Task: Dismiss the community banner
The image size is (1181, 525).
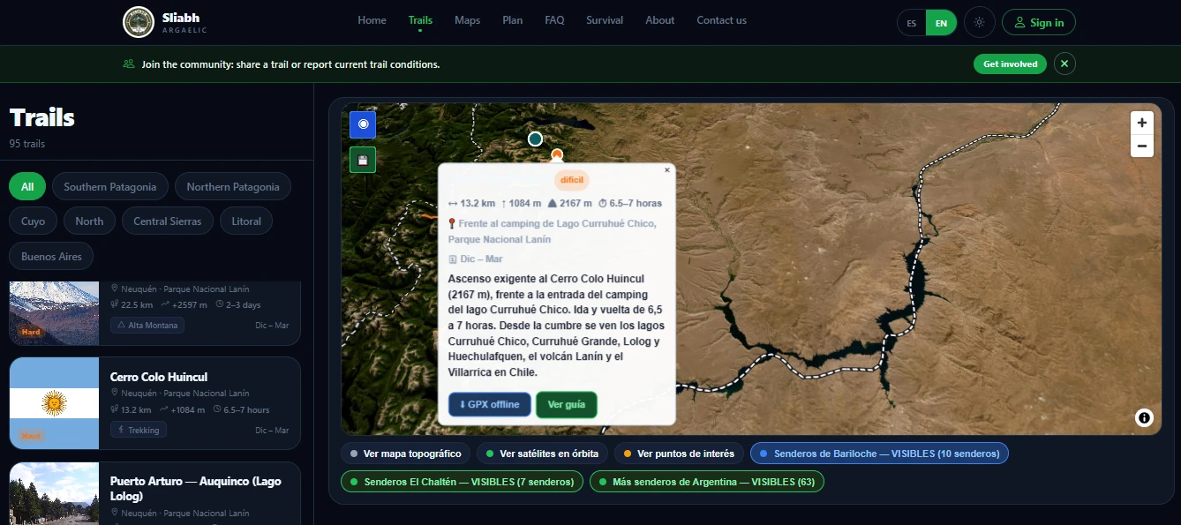Action: point(1064,64)
